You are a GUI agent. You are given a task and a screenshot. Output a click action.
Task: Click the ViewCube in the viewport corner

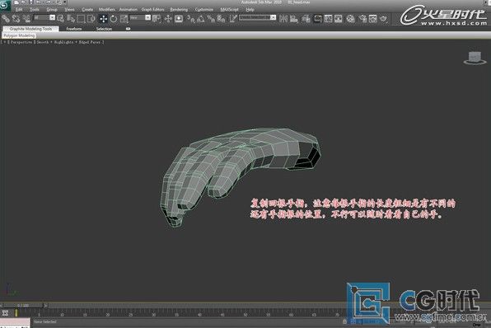tap(475, 58)
